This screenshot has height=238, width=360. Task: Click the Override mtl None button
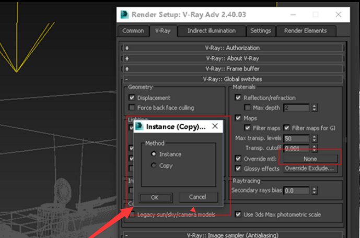[x=310, y=159]
